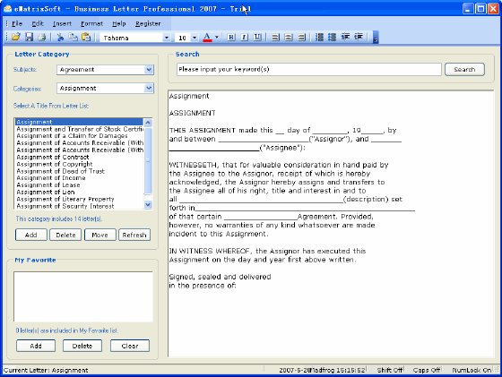Open the File menu
The width and height of the screenshot is (502, 377).
(17, 23)
